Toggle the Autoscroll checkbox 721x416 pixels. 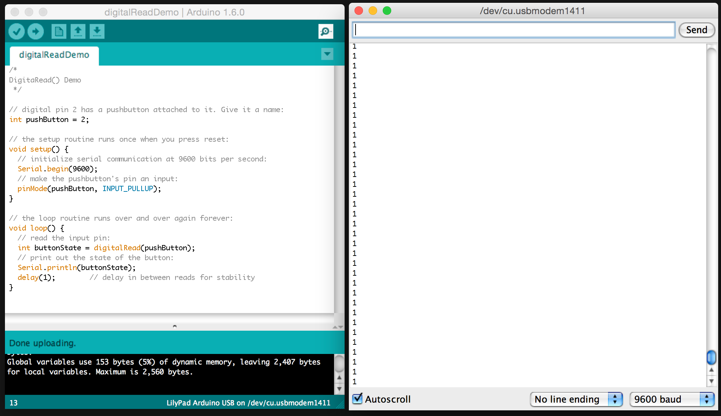point(357,399)
